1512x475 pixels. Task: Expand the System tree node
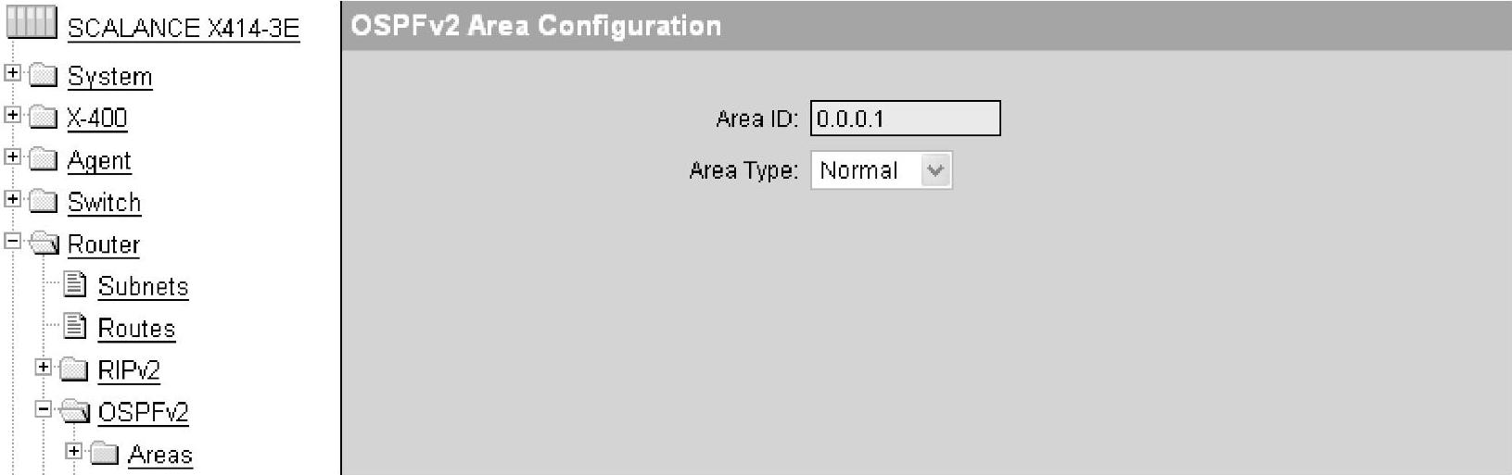tap(12, 72)
